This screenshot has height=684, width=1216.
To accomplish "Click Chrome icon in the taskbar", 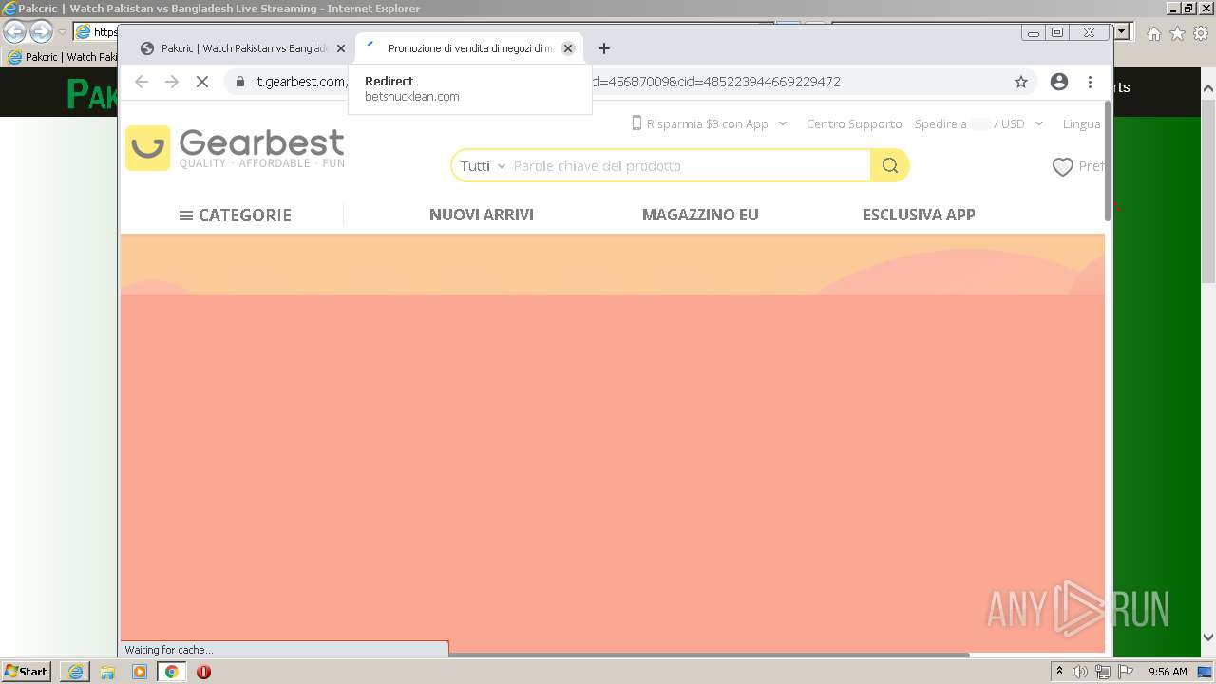I will point(171,672).
